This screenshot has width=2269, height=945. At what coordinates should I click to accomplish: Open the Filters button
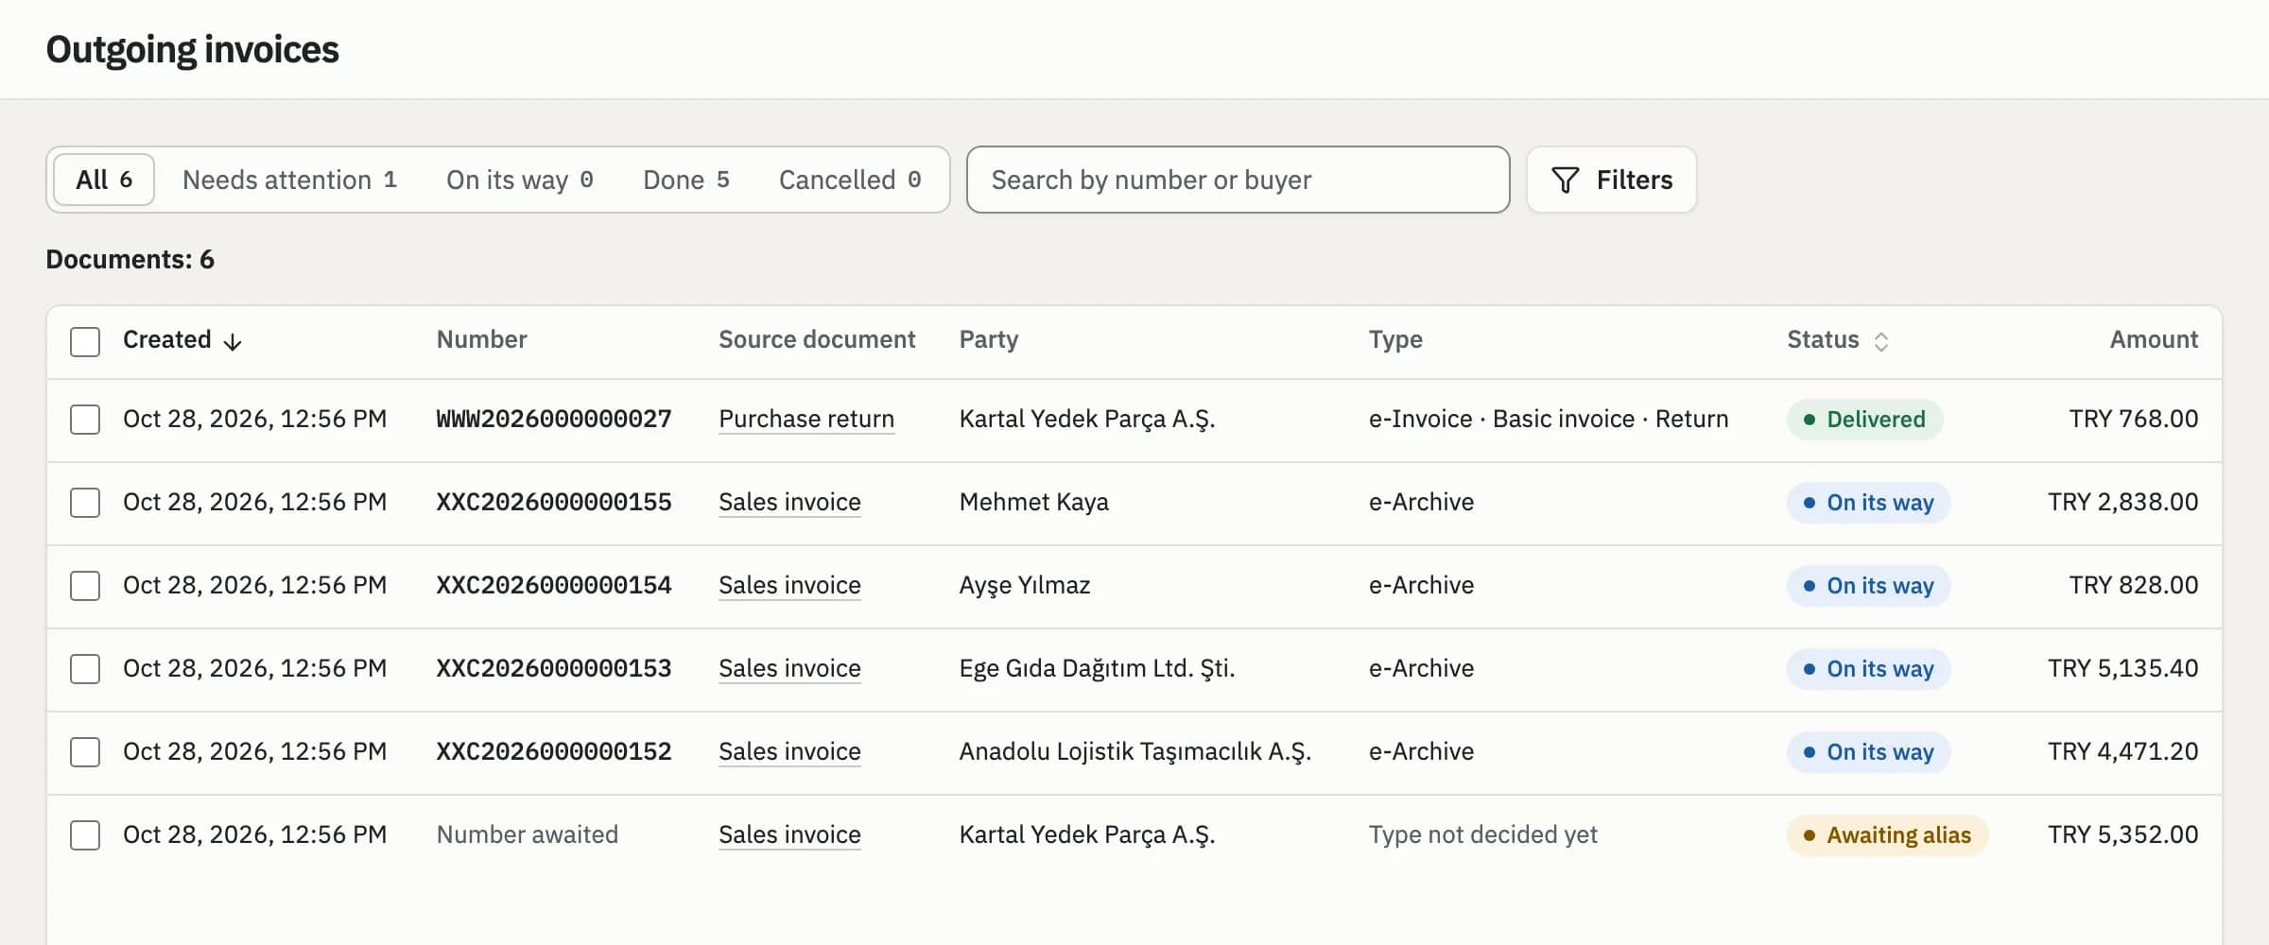(1612, 180)
